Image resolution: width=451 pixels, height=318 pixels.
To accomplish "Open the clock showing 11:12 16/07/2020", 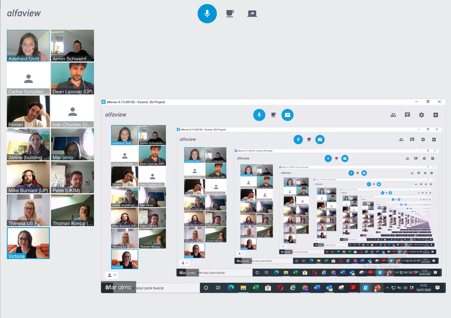I will tap(423, 288).
